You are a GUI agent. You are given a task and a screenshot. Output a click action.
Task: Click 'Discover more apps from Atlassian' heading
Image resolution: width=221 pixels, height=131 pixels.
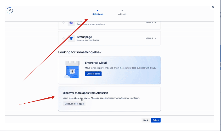(x=85, y=93)
